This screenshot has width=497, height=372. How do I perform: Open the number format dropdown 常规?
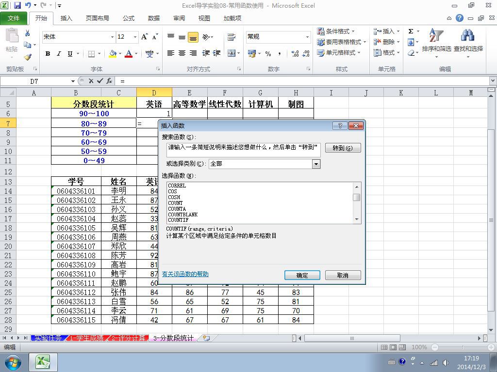pyautogui.click(x=307, y=37)
